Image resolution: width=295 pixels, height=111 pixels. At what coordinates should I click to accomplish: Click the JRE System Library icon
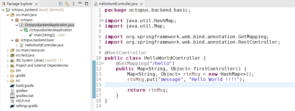[12, 60]
